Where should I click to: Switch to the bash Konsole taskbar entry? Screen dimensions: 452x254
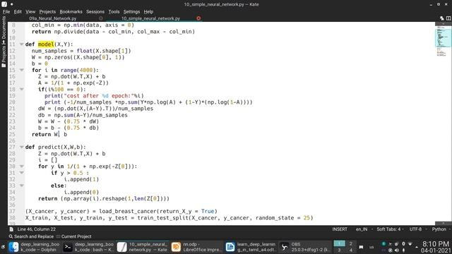click(88, 247)
